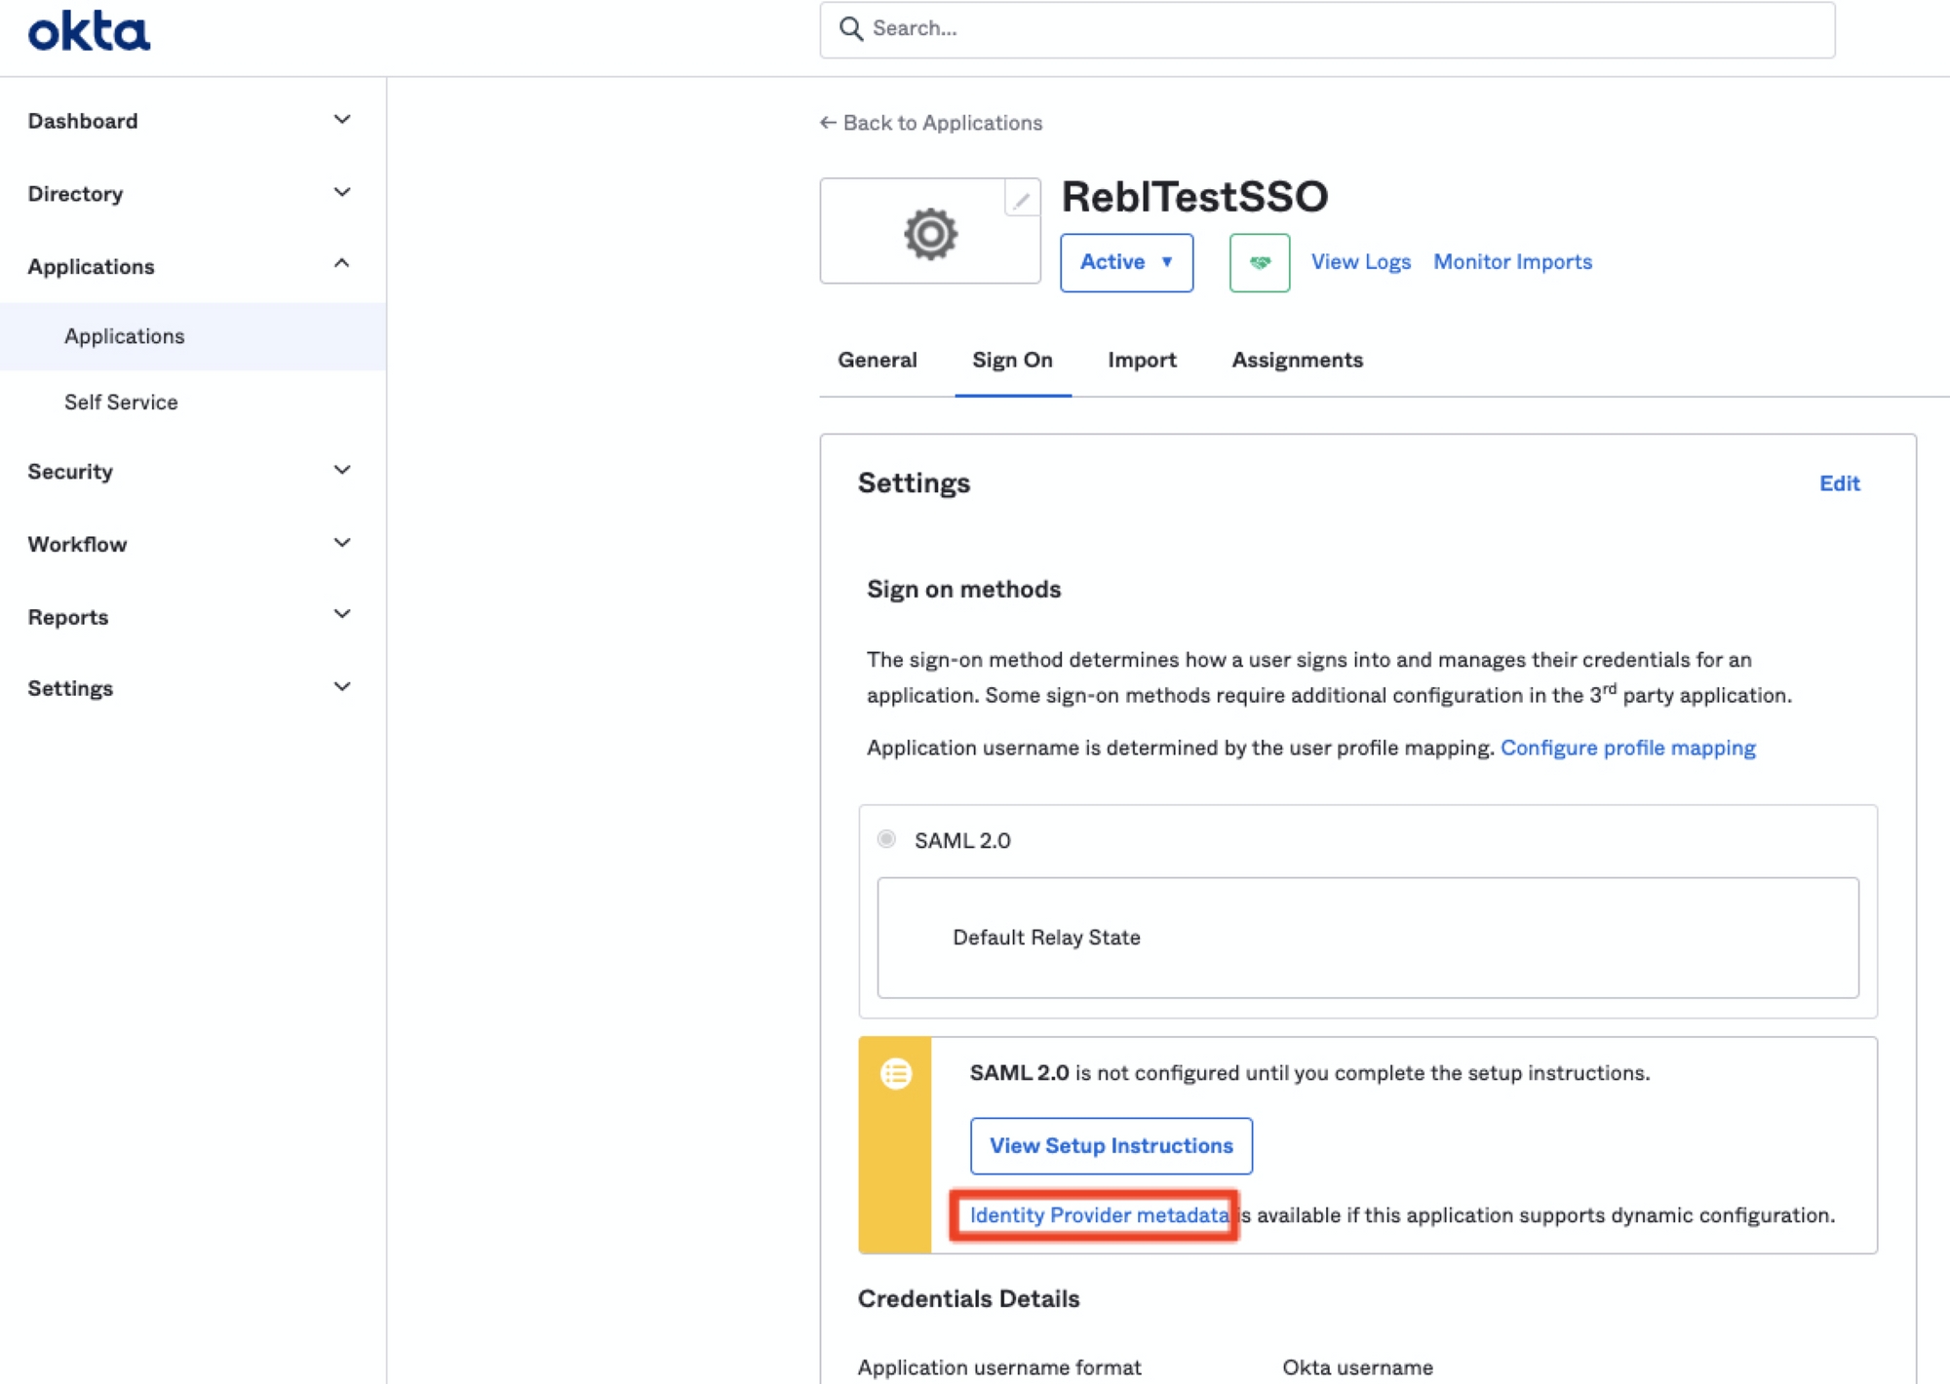Click the yellow list notice icon
This screenshot has width=1950, height=1384.
[895, 1073]
